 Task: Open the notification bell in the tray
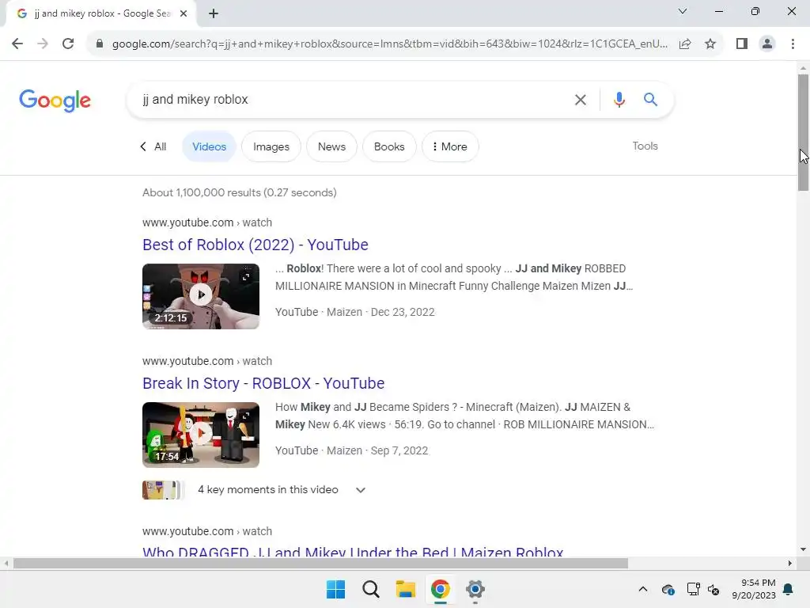coord(789,589)
